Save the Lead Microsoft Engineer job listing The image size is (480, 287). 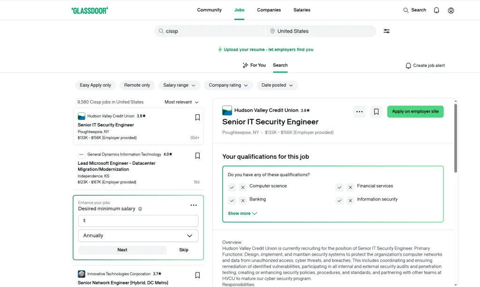(197, 156)
